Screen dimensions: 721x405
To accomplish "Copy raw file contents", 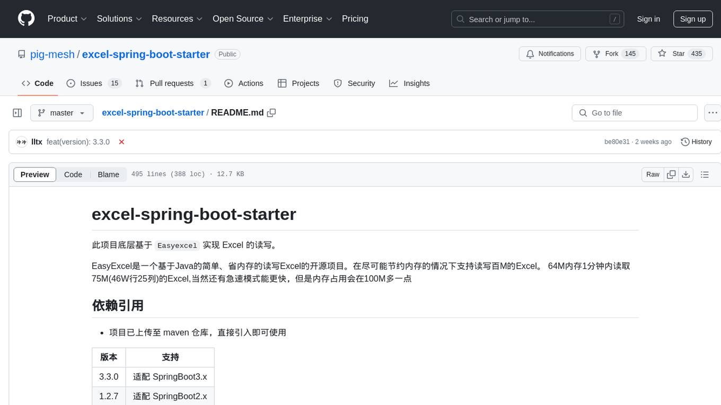I will [671, 174].
